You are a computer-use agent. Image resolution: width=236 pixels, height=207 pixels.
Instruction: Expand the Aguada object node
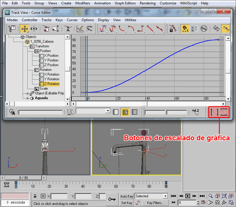pos(27,98)
